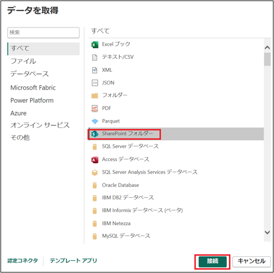The height and width of the screenshot is (273, 274).
Task: Select Access データベース text label
Action: click(126, 159)
